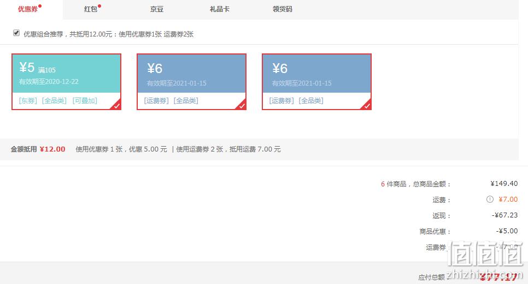This screenshot has height=284, width=528.
Task: Click the [可叠加] tag on ¥5 coupon
Action: [85, 101]
